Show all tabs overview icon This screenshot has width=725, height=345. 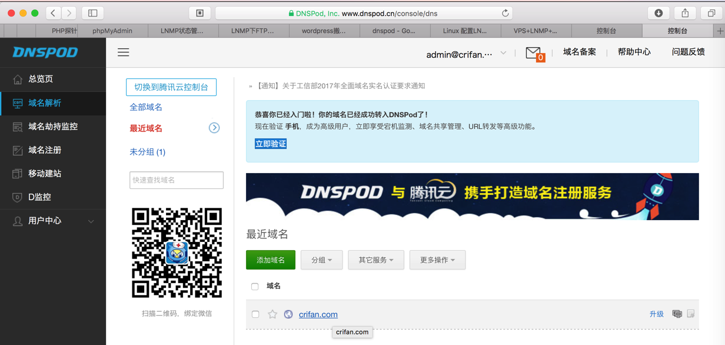tap(711, 13)
